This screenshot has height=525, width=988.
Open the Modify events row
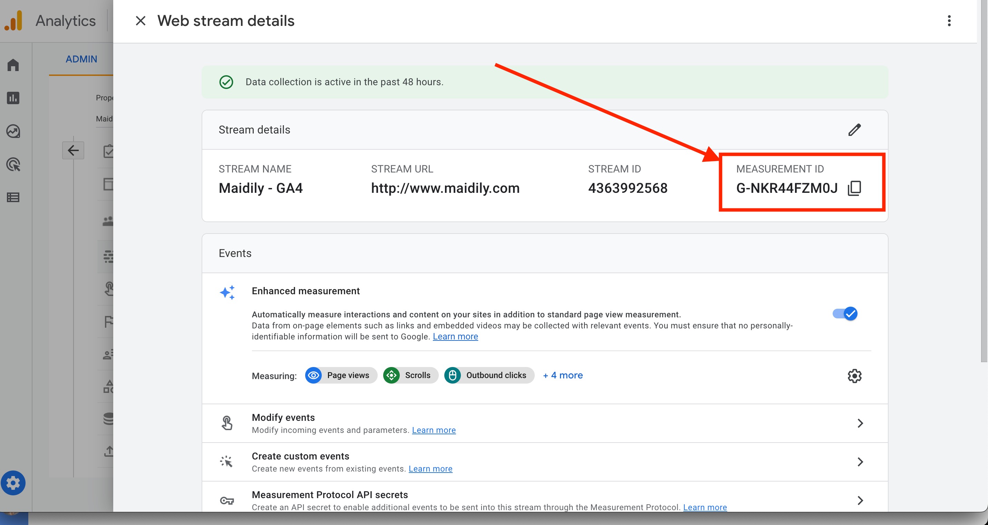545,423
